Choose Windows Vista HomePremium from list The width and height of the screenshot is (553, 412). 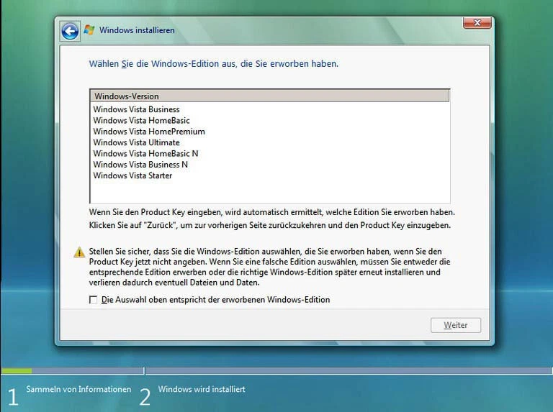[270, 132]
